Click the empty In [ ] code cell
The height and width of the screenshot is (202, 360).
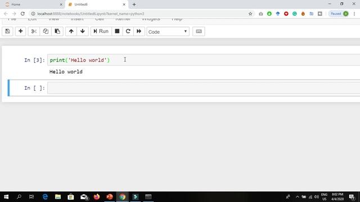coord(204,88)
